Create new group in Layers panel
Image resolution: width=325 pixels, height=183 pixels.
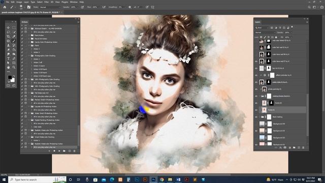[x=294, y=147]
